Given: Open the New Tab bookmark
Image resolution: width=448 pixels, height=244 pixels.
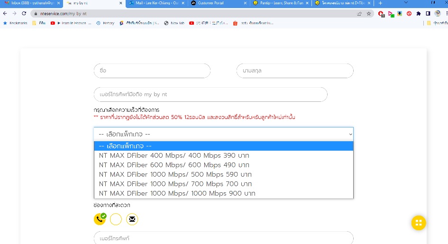Looking at the screenshot, I should click(x=174, y=23).
